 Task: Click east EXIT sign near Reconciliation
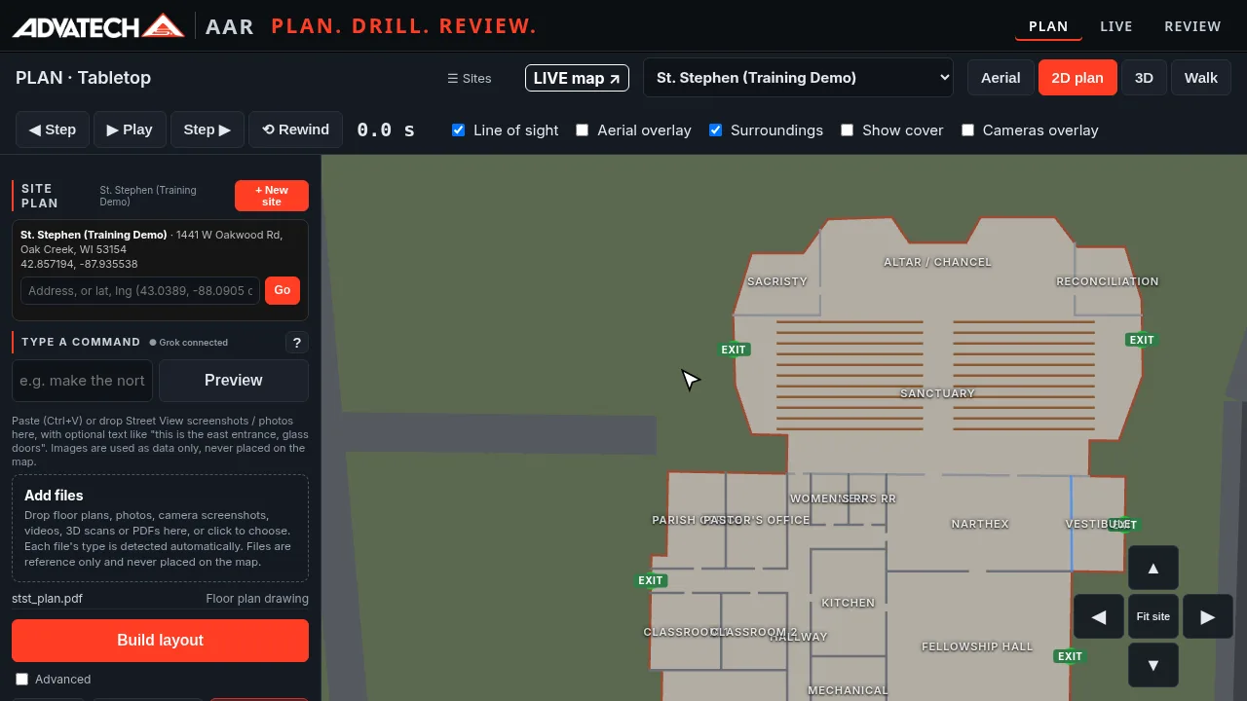click(1142, 340)
